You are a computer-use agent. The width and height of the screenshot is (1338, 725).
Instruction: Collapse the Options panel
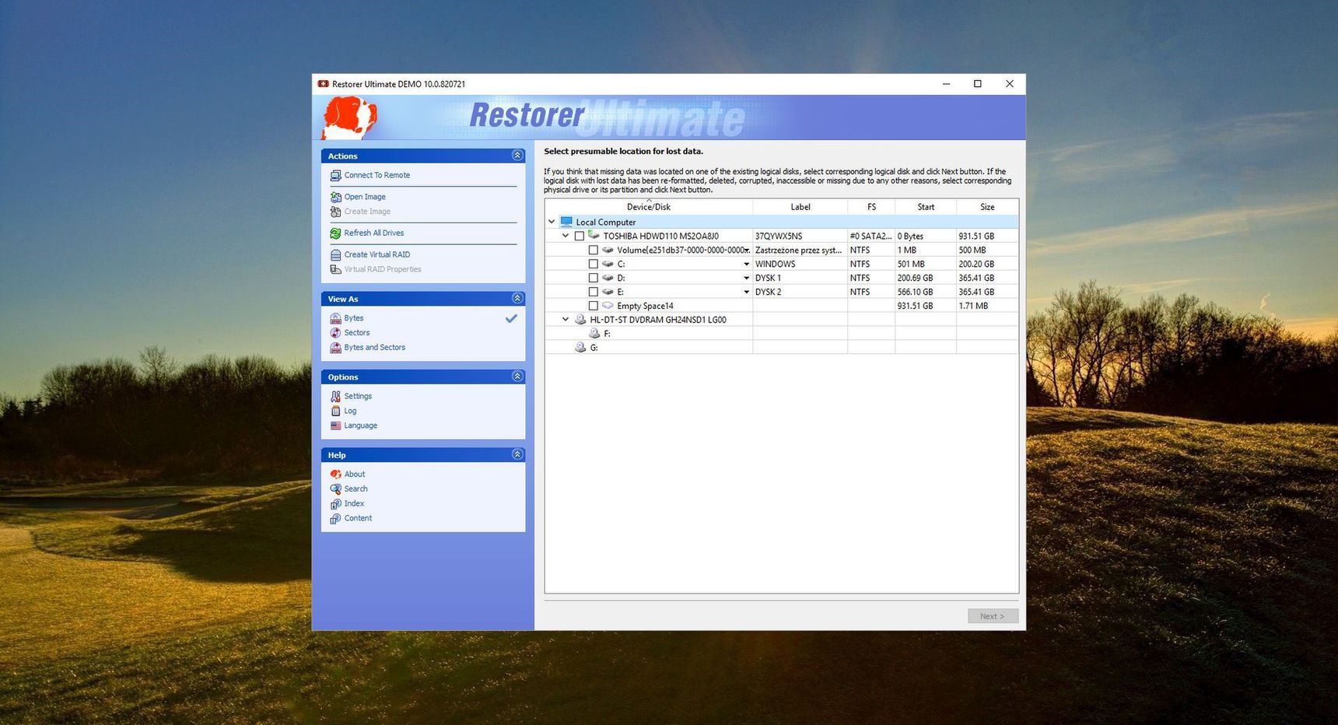(x=517, y=377)
